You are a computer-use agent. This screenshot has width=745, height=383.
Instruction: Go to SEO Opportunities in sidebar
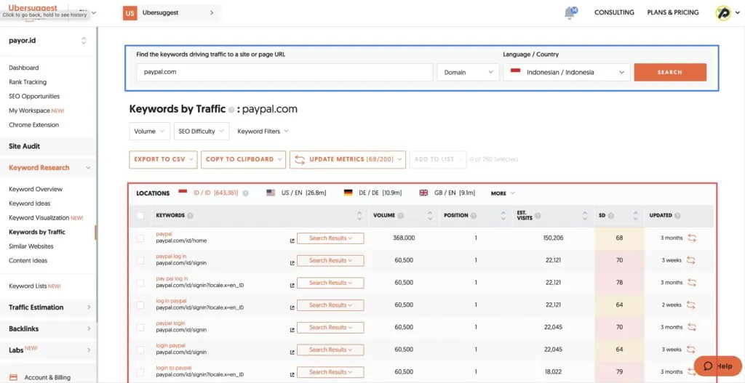34,97
